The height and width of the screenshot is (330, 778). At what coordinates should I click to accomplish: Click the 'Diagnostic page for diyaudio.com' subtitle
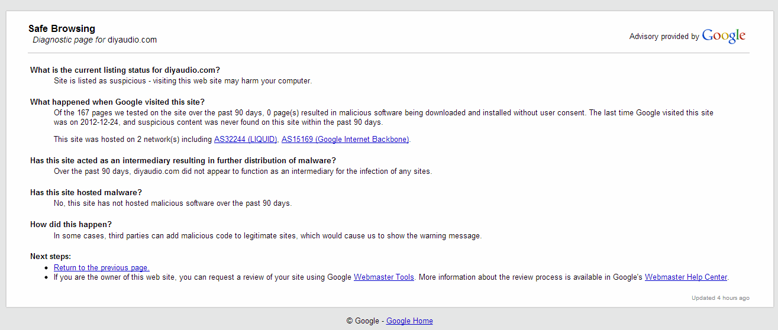point(95,40)
